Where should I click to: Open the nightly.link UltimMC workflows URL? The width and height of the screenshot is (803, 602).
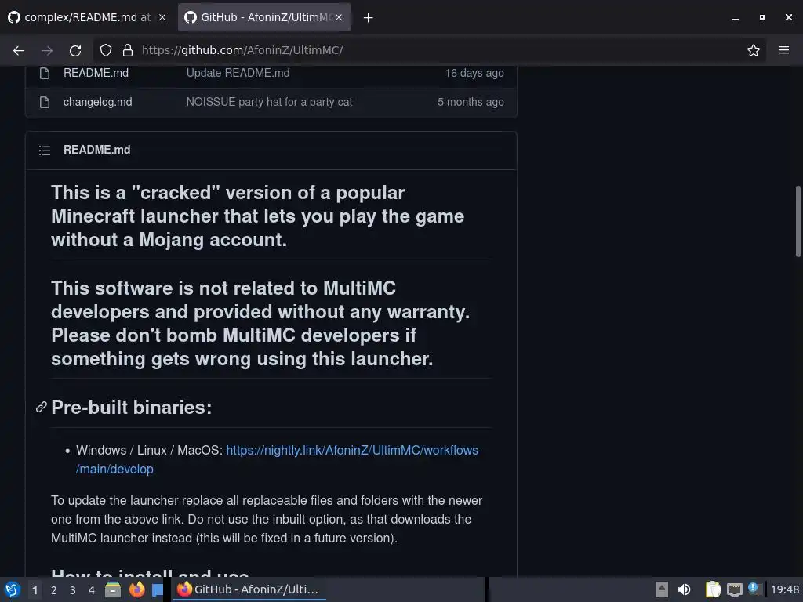277,459
